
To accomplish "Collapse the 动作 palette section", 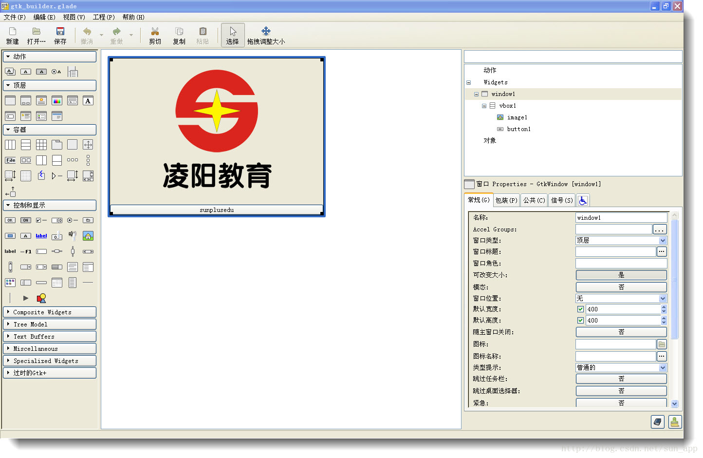I will coord(50,57).
